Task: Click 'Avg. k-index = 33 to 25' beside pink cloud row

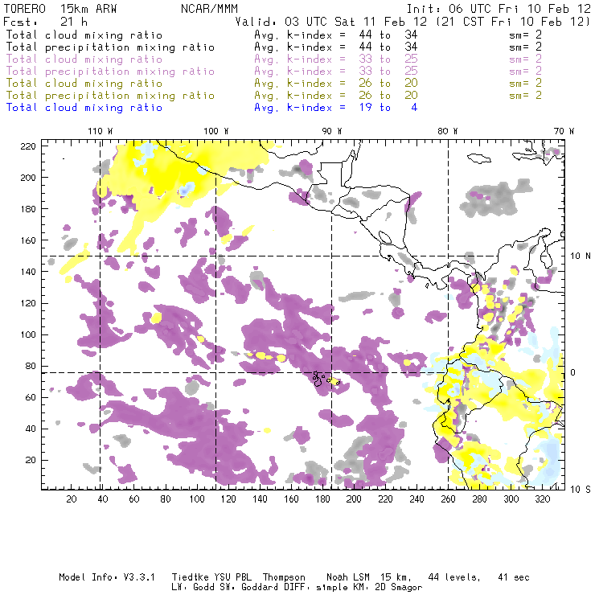Action: (336, 59)
